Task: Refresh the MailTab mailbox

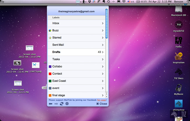Action: coord(61,104)
